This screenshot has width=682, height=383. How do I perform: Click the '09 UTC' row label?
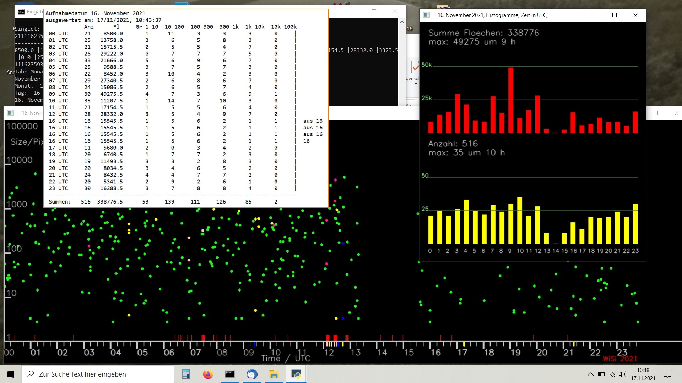58,94
